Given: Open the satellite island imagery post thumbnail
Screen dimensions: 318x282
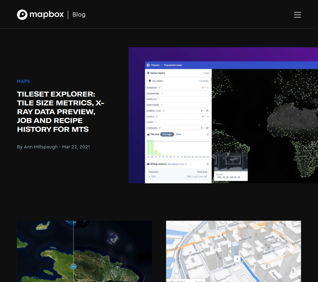Looking at the screenshot, I should [x=84, y=251].
